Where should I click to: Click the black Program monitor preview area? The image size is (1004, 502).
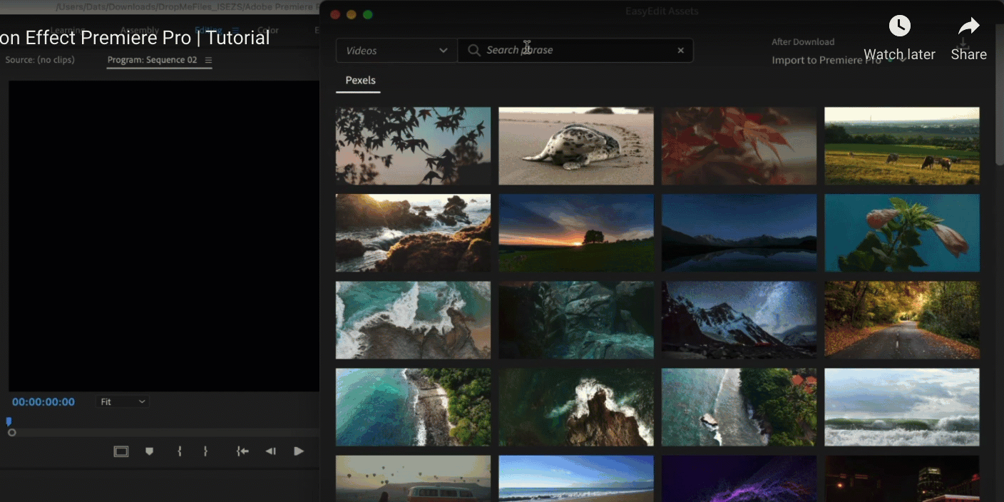pos(163,236)
